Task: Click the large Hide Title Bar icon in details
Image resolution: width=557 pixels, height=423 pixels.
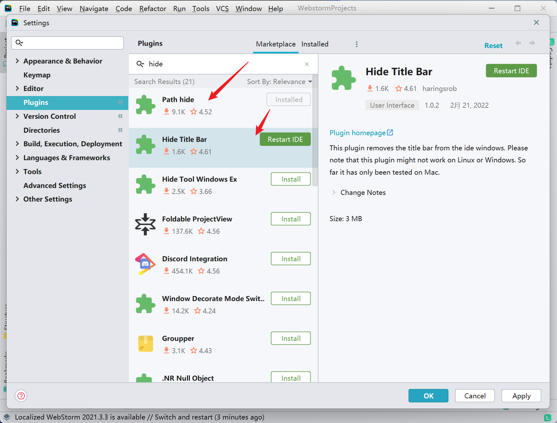Action: click(343, 78)
